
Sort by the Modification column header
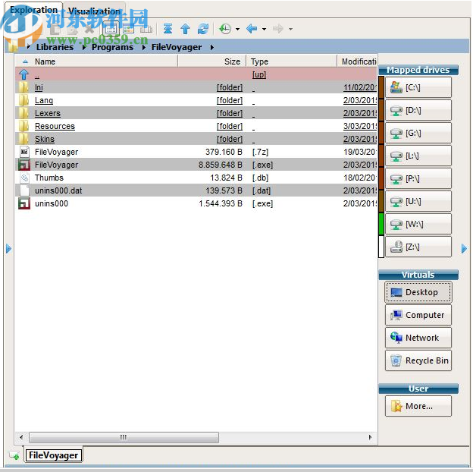(x=357, y=61)
